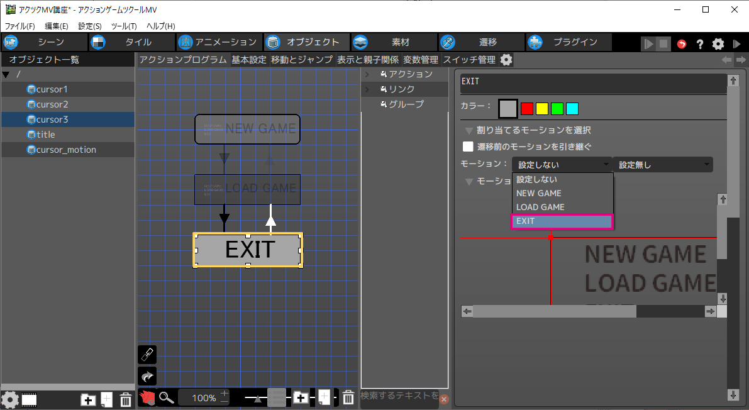Open the 設定無し dropdown

(663, 165)
